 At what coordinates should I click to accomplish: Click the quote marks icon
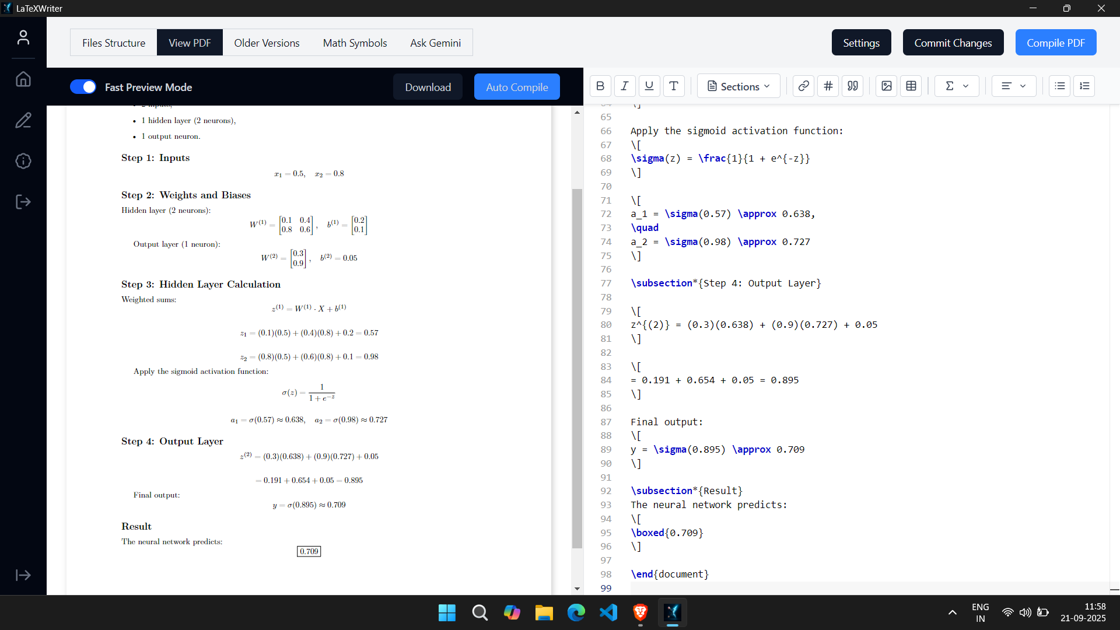pyautogui.click(x=853, y=86)
